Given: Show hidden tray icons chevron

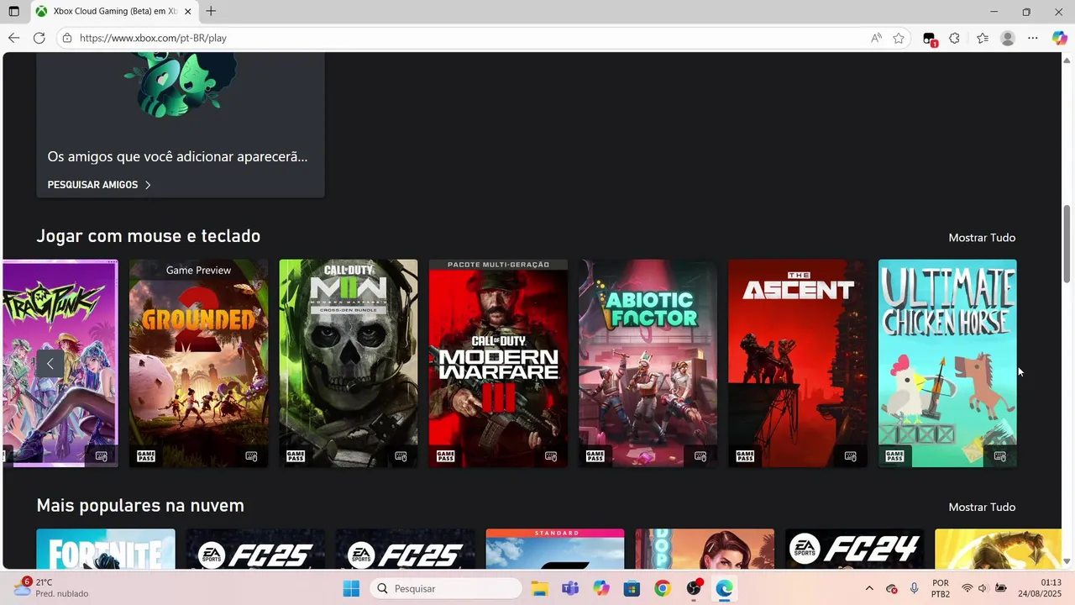Looking at the screenshot, I should pos(869,588).
